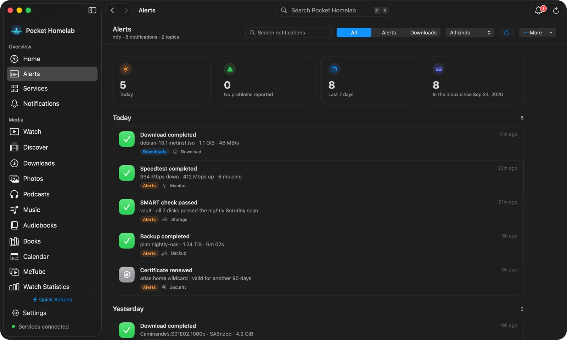This screenshot has height=340, width=567.
Task: Open the Backup completed notification
Action: click(x=318, y=245)
